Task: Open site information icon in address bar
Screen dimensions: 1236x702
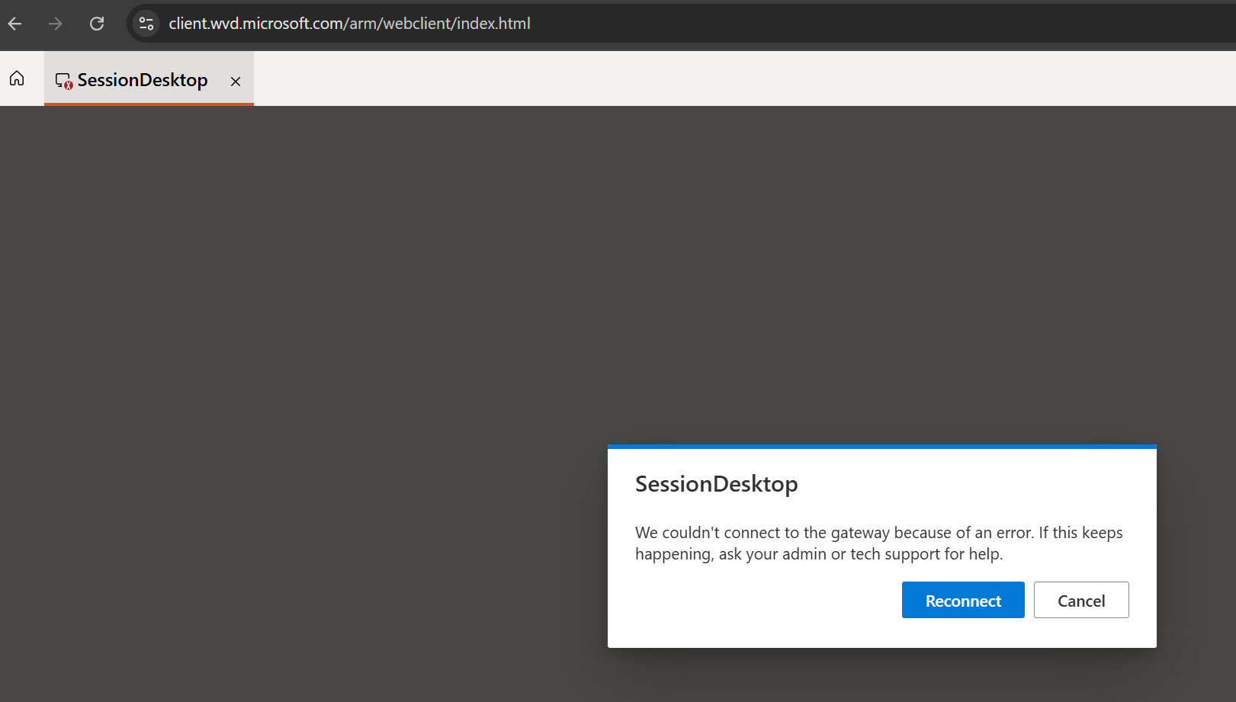Action: (x=146, y=24)
